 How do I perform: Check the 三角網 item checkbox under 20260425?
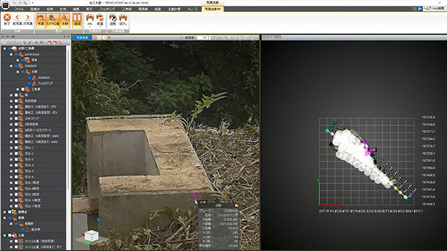pos(23,89)
